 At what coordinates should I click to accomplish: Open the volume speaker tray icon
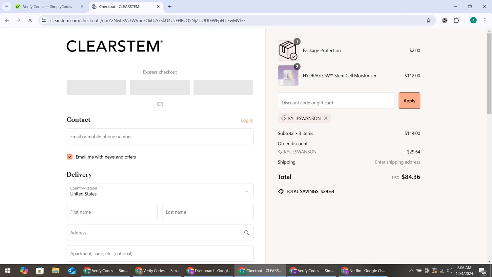click(x=450, y=271)
